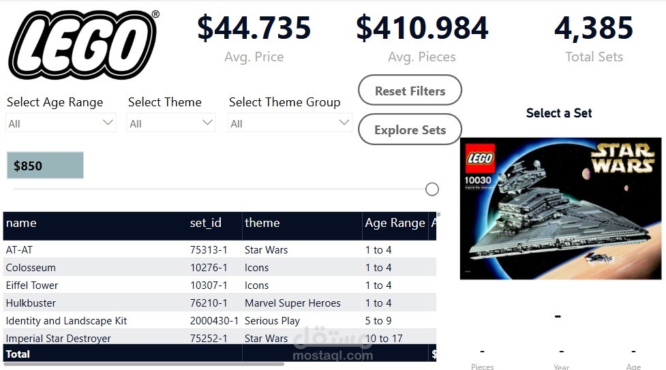Click the $850 price input box

[45, 166]
